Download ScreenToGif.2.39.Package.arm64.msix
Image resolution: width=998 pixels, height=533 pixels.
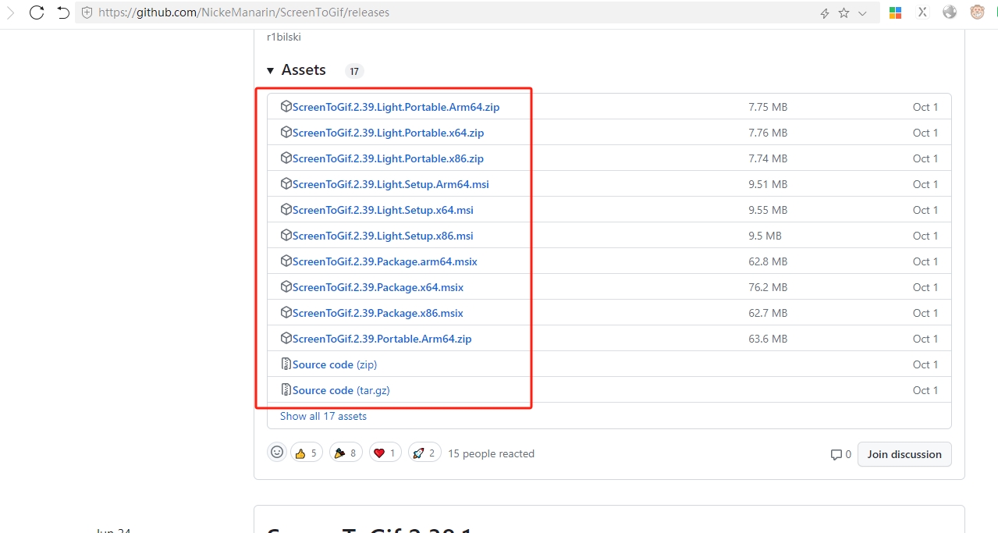385,261
